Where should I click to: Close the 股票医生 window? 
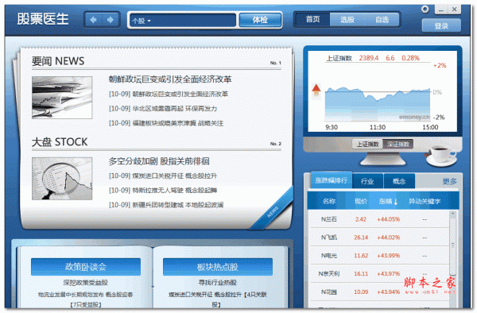click(454, 10)
